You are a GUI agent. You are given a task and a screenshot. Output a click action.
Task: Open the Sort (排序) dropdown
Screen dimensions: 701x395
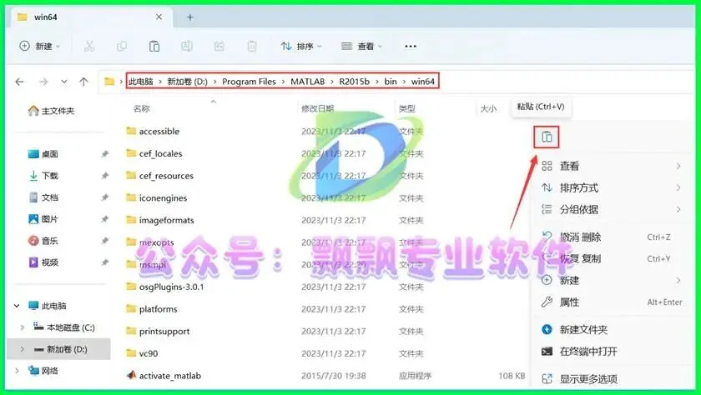tap(301, 46)
